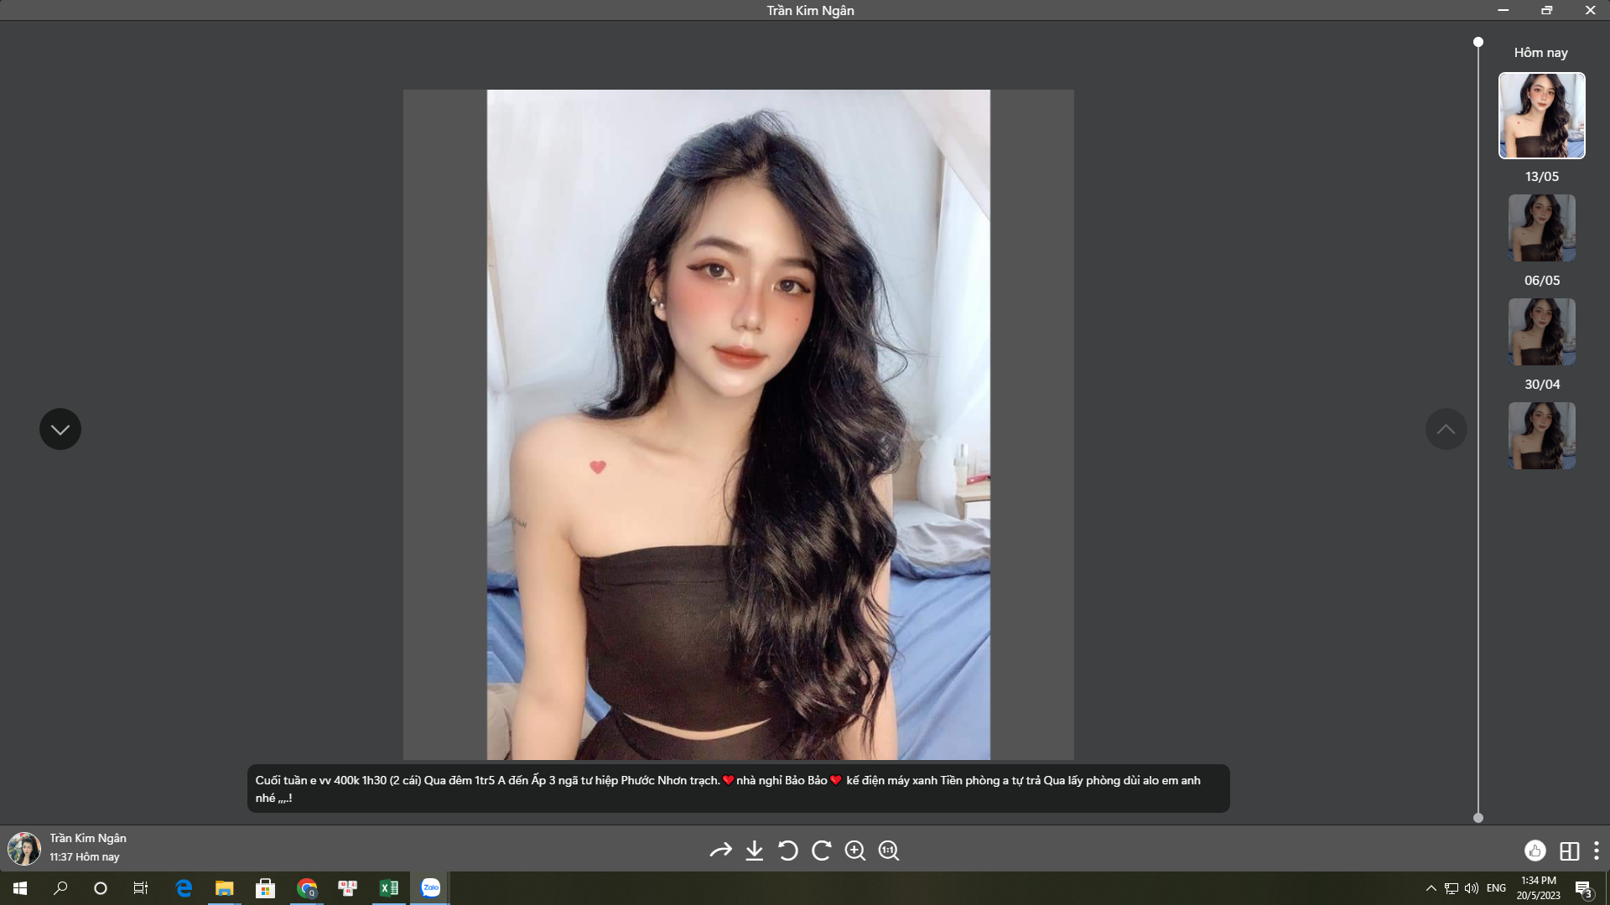Viewport: 1610px width, 905px height.
Task: Open the 30/04 photo thumbnail
Action: click(1541, 436)
